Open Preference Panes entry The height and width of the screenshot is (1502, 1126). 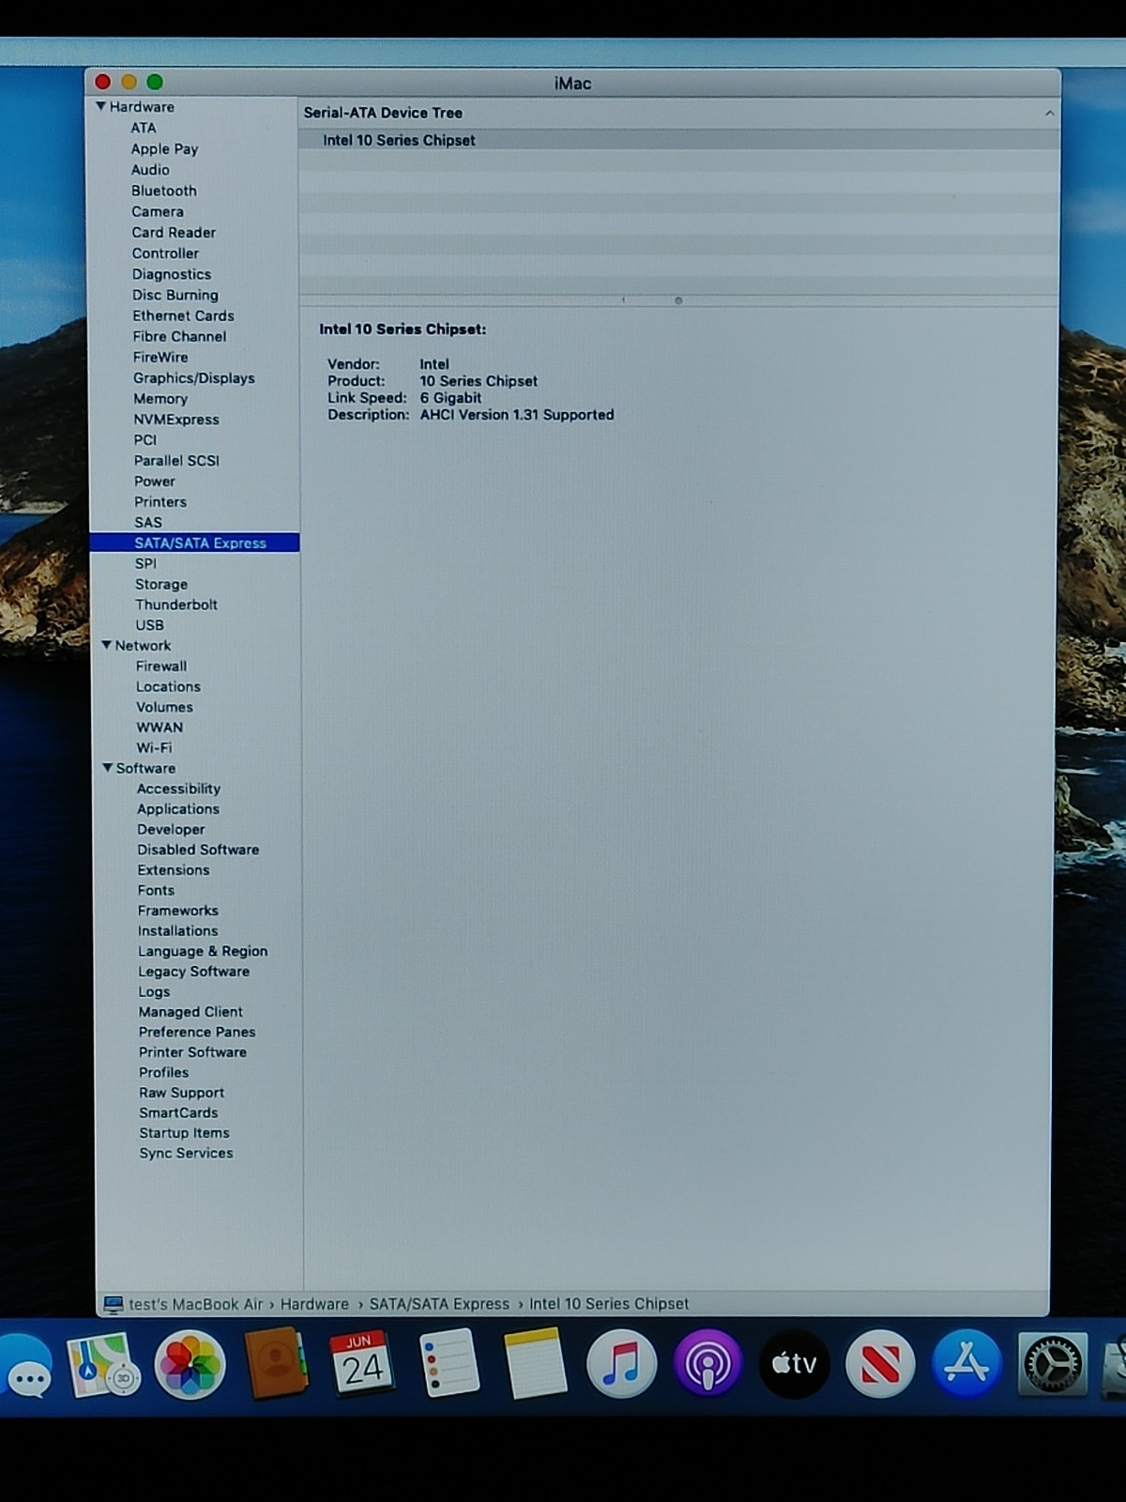(x=197, y=1032)
